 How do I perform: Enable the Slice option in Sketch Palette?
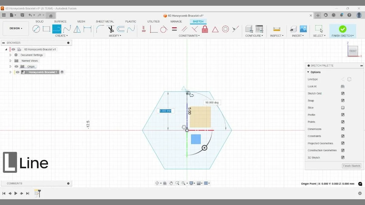click(x=343, y=108)
